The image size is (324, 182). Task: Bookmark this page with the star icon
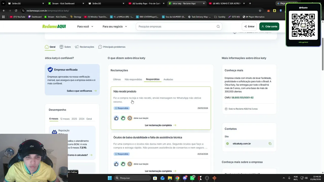click(x=260, y=11)
